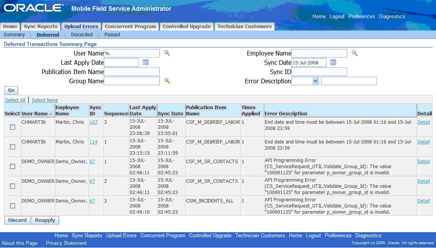Open Sync ID 67 link for sequence 1

tap(92, 162)
